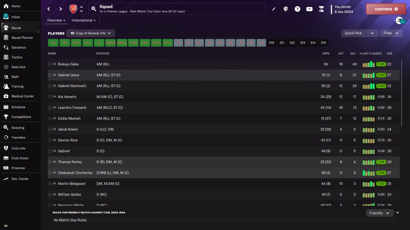Image resolution: width=410 pixels, height=230 pixels.
Task: Open the International dropdown menu
Action: pyautogui.click(x=84, y=20)
